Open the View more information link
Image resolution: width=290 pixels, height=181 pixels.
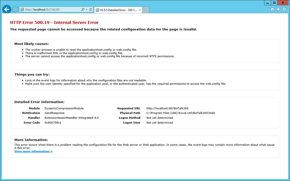point(33,151)
